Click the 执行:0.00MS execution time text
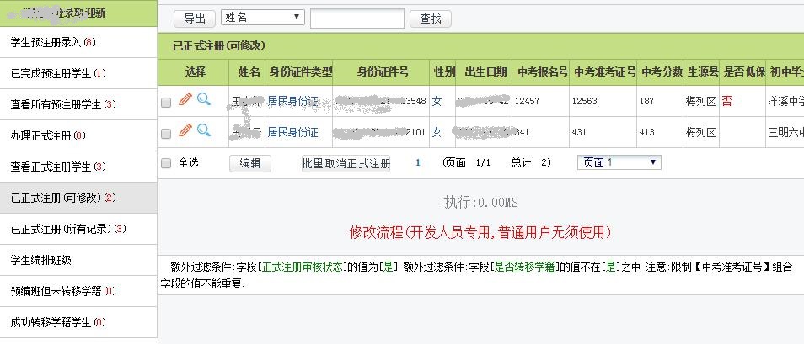 coord(480,203)
